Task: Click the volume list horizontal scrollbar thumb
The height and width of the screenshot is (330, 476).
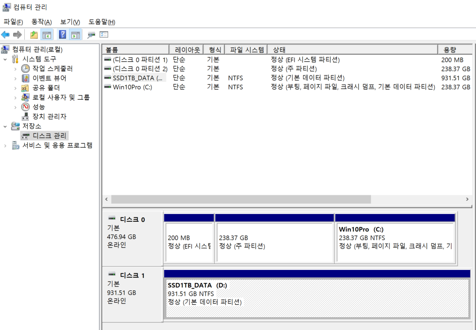Action: click(241, 199)
